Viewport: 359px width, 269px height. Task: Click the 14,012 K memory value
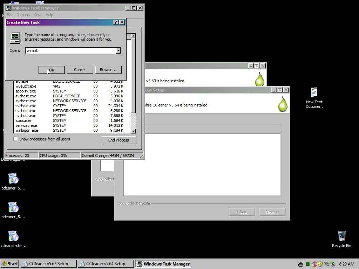(116, 126)
